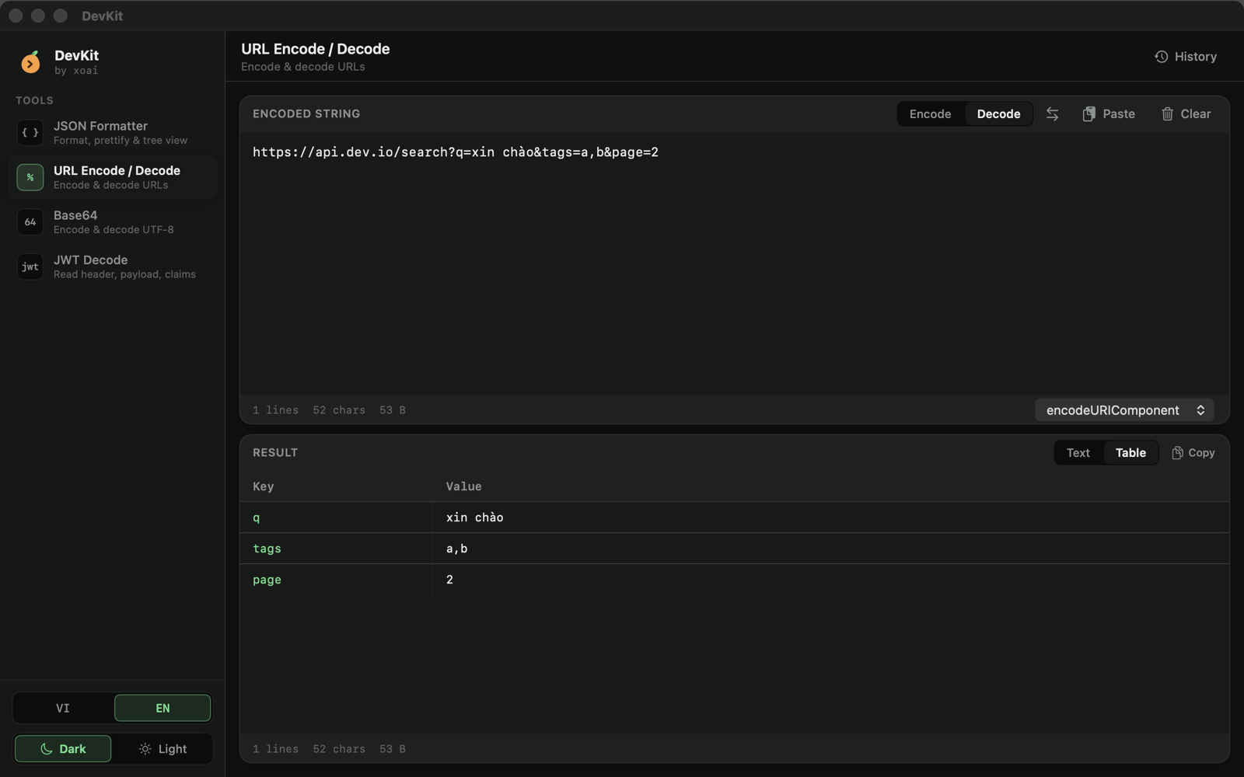Click the clipboard icon on Paste
This screenshot has height=777, width=1244.
click(x=1088, y=114)
